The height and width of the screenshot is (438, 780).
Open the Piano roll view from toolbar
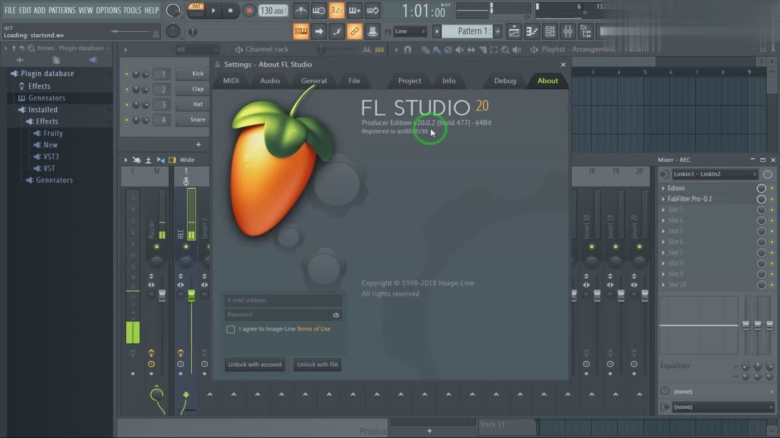pos(532,32)
